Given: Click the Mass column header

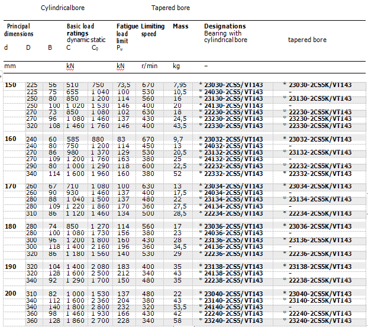Looking at the screenshot, I should pos(180,27).
